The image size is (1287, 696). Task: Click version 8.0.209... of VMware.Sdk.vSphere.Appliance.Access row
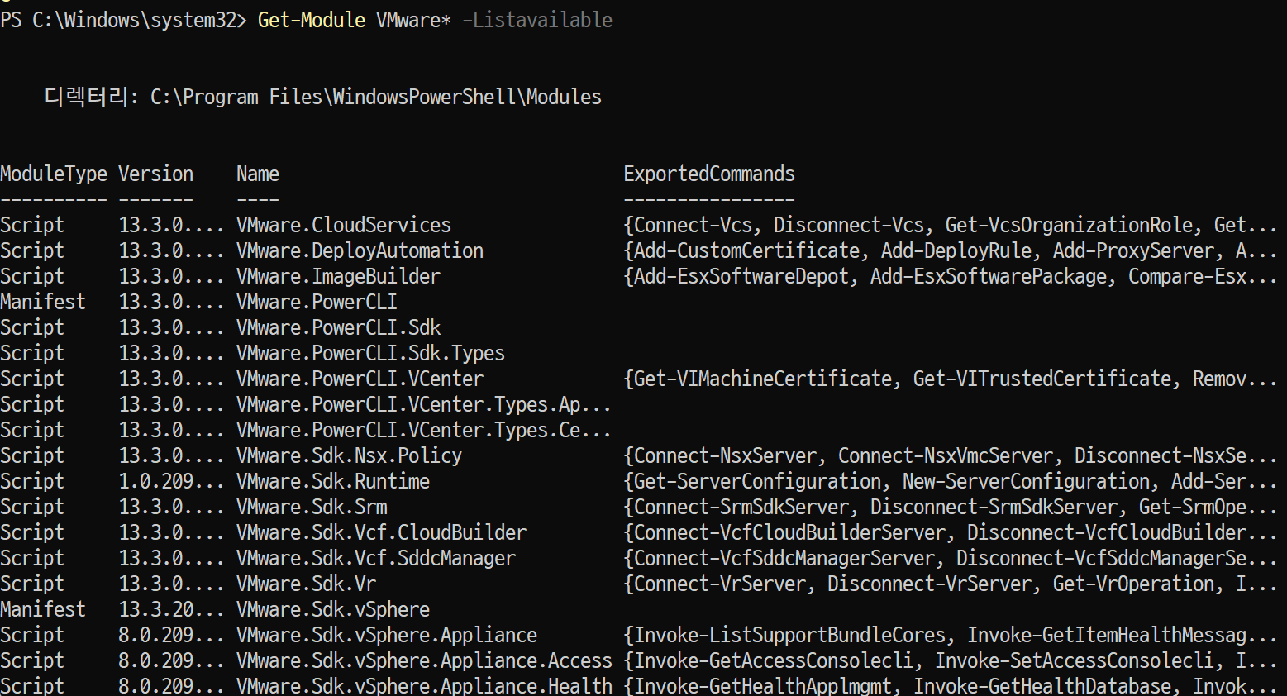pos(171,660)
